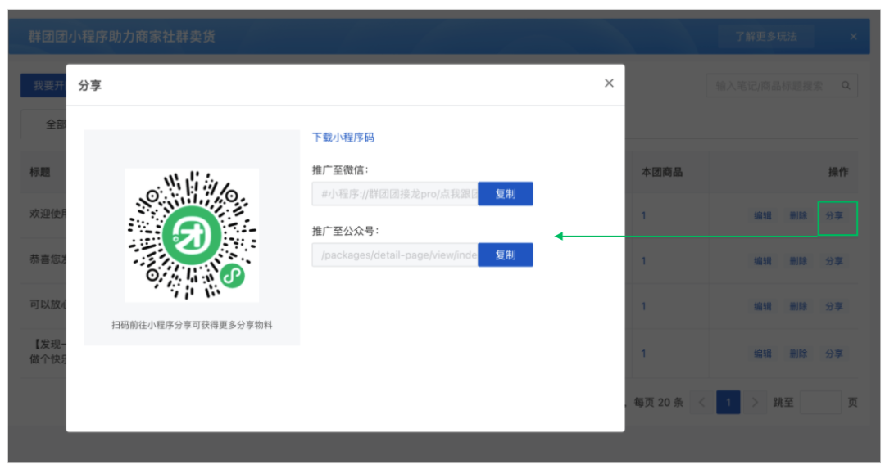
Task: Click 删除 in the 【发现 row
Action: pyautogui.click(x=798, y=354)
